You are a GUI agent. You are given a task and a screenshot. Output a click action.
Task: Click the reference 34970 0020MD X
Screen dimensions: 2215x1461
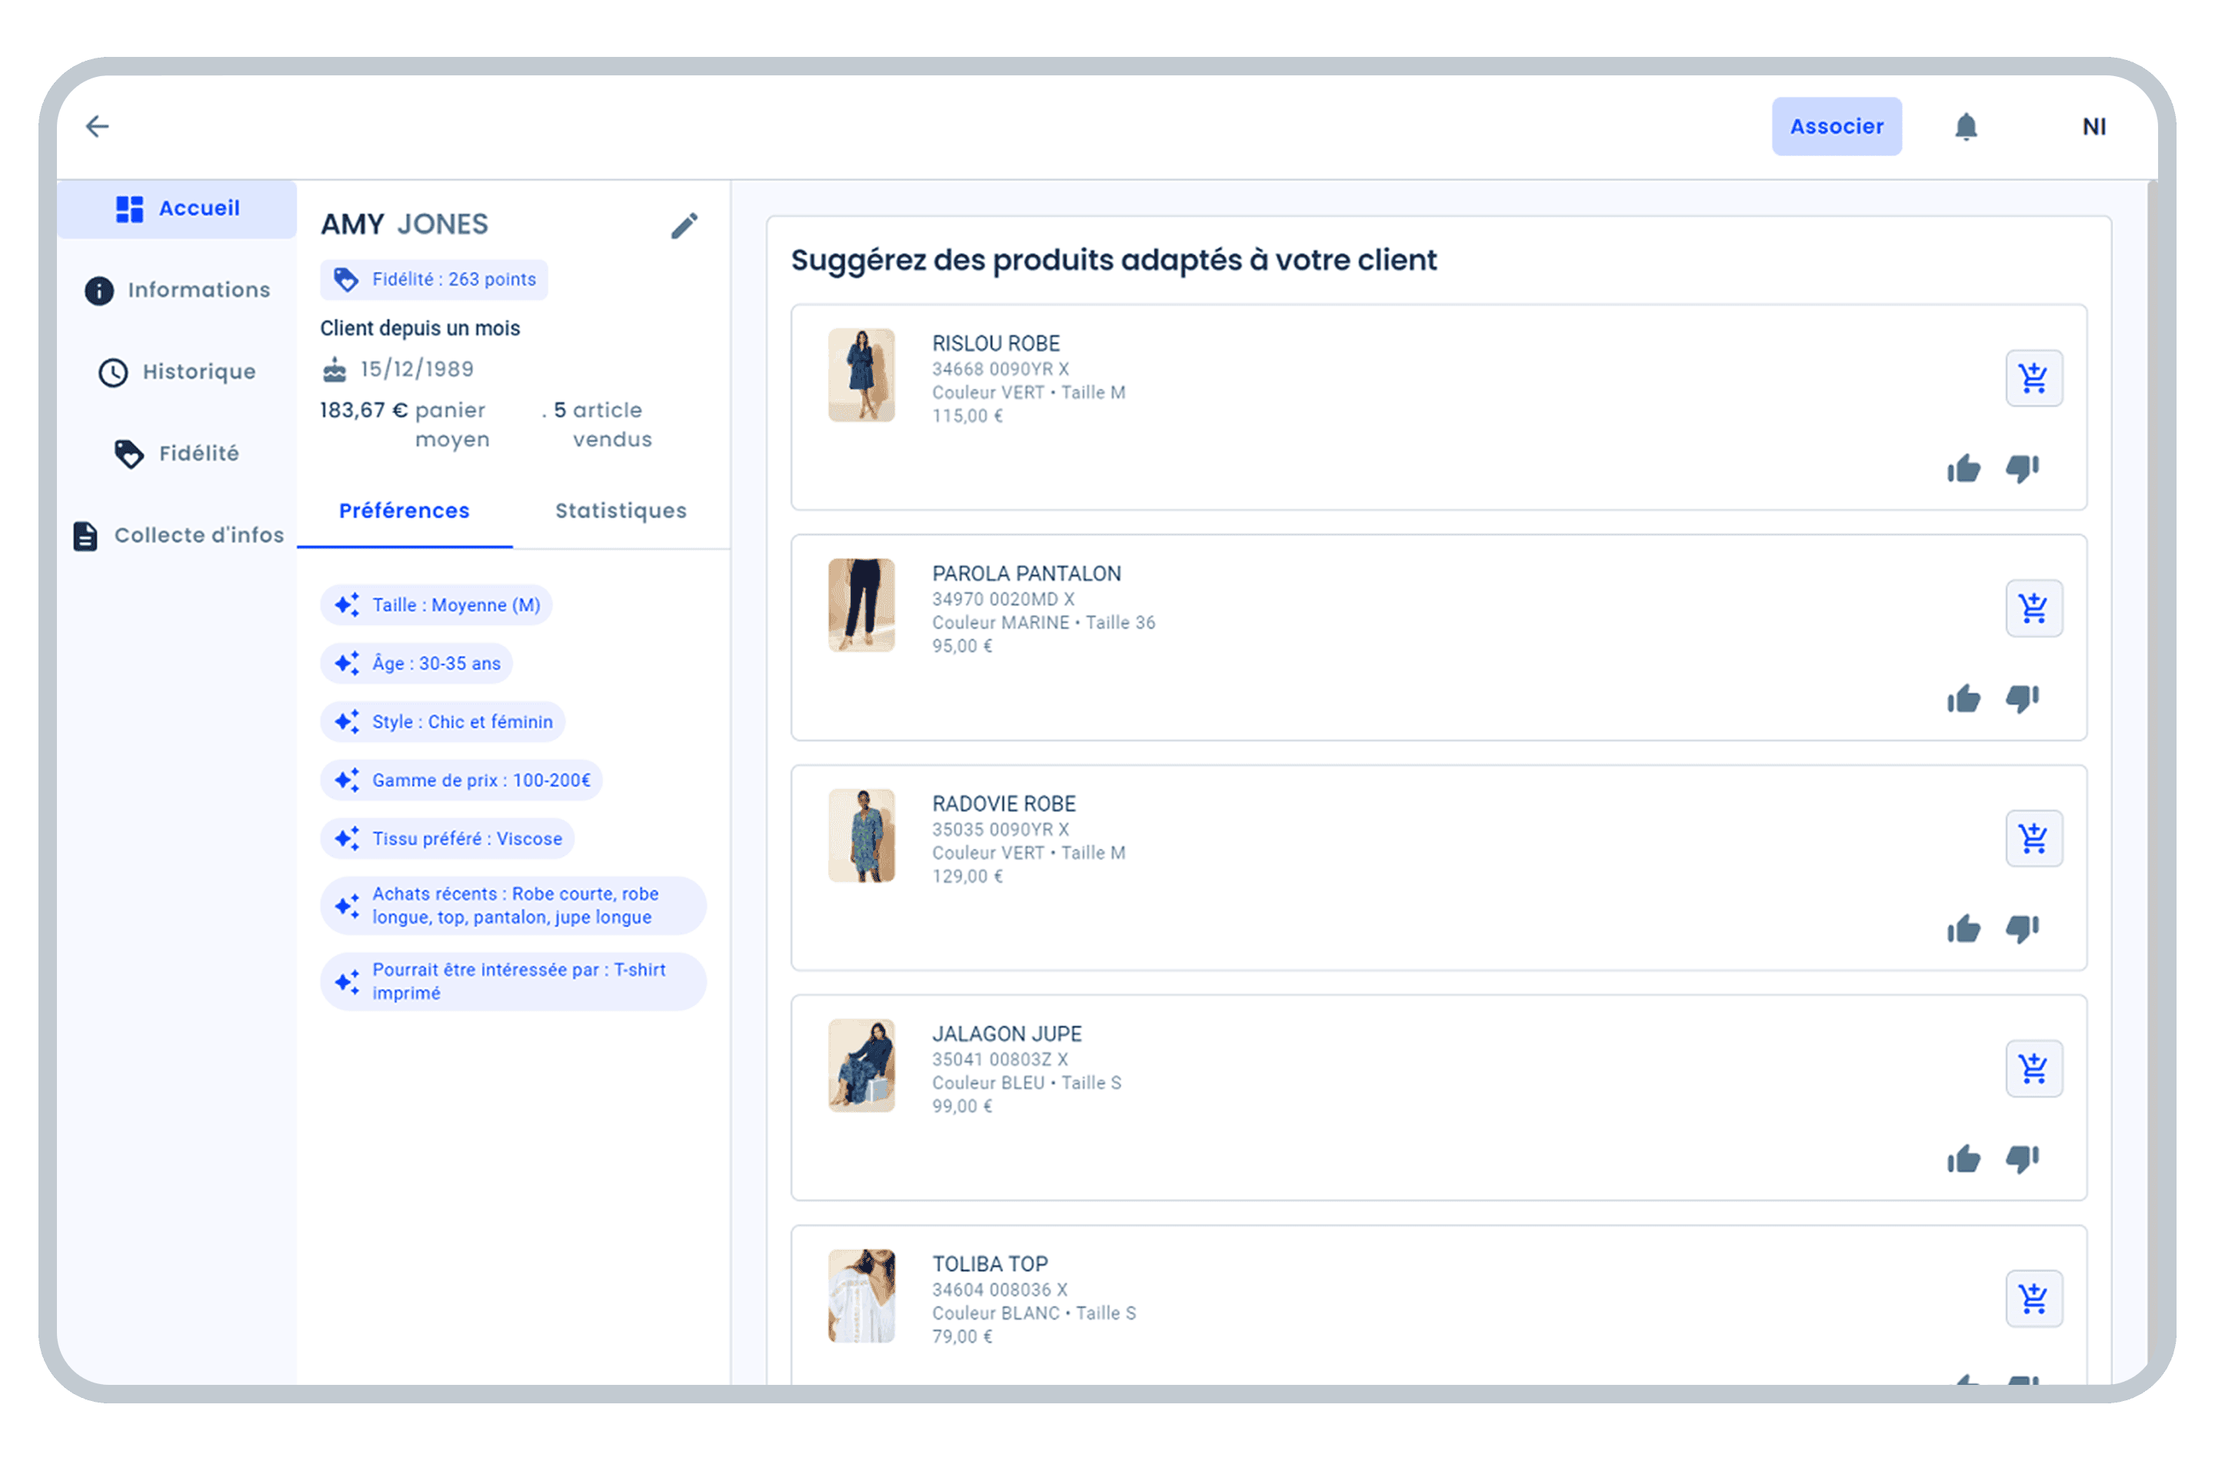1003,599
